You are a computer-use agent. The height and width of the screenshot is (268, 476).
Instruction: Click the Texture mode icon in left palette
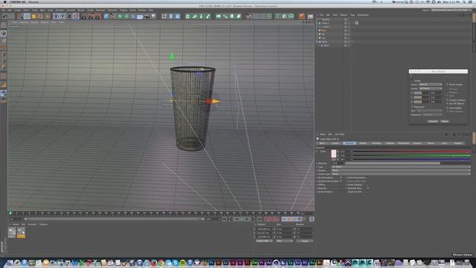point(4,40)
